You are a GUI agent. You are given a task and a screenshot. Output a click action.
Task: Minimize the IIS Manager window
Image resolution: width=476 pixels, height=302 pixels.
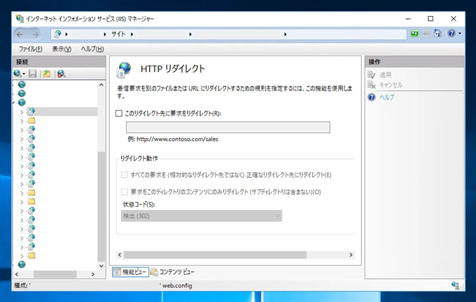click(408, 19)
